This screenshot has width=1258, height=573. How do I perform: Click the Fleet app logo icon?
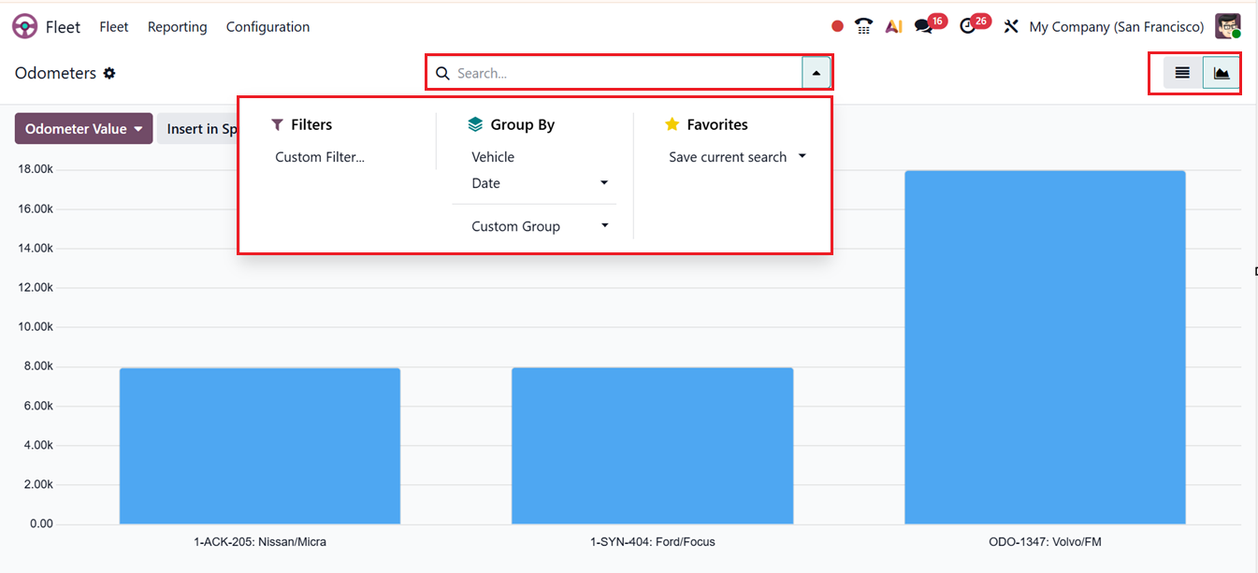tap(25, 27)
